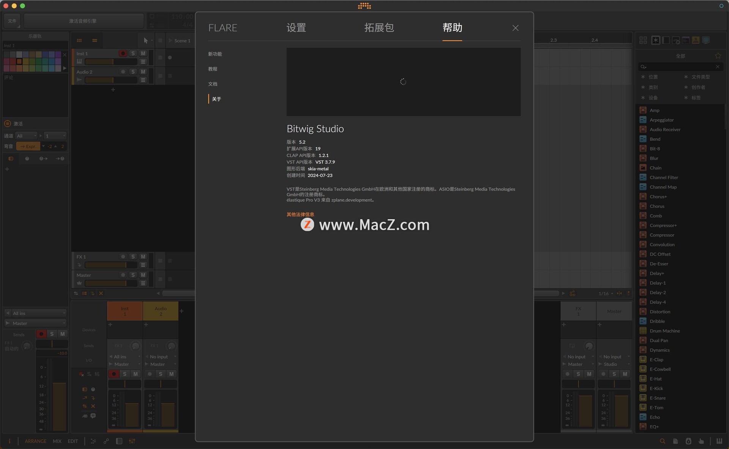This screenshot has width=729, height=449.
Task: Open 新功能 in the help sidebar
Action: 215,54
